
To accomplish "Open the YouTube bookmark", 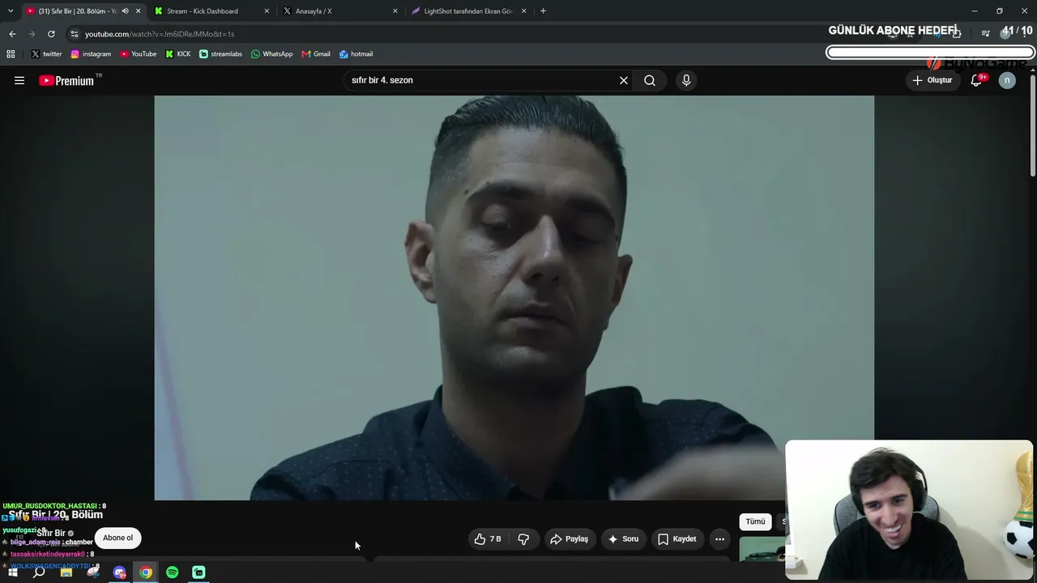I will point(139,54).
